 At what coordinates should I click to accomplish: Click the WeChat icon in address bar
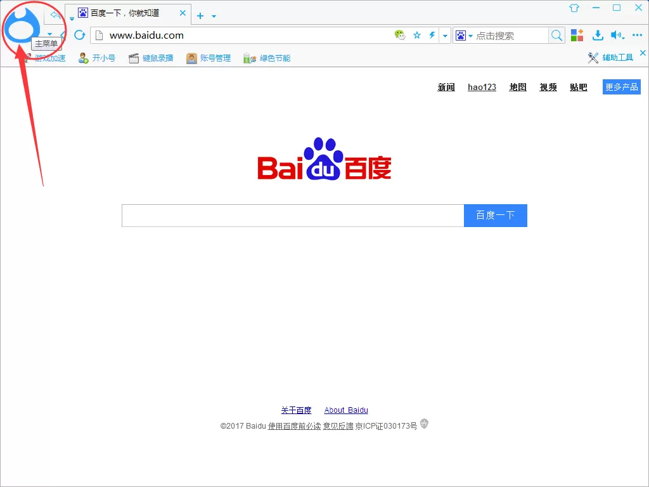(x=400, y=36)
